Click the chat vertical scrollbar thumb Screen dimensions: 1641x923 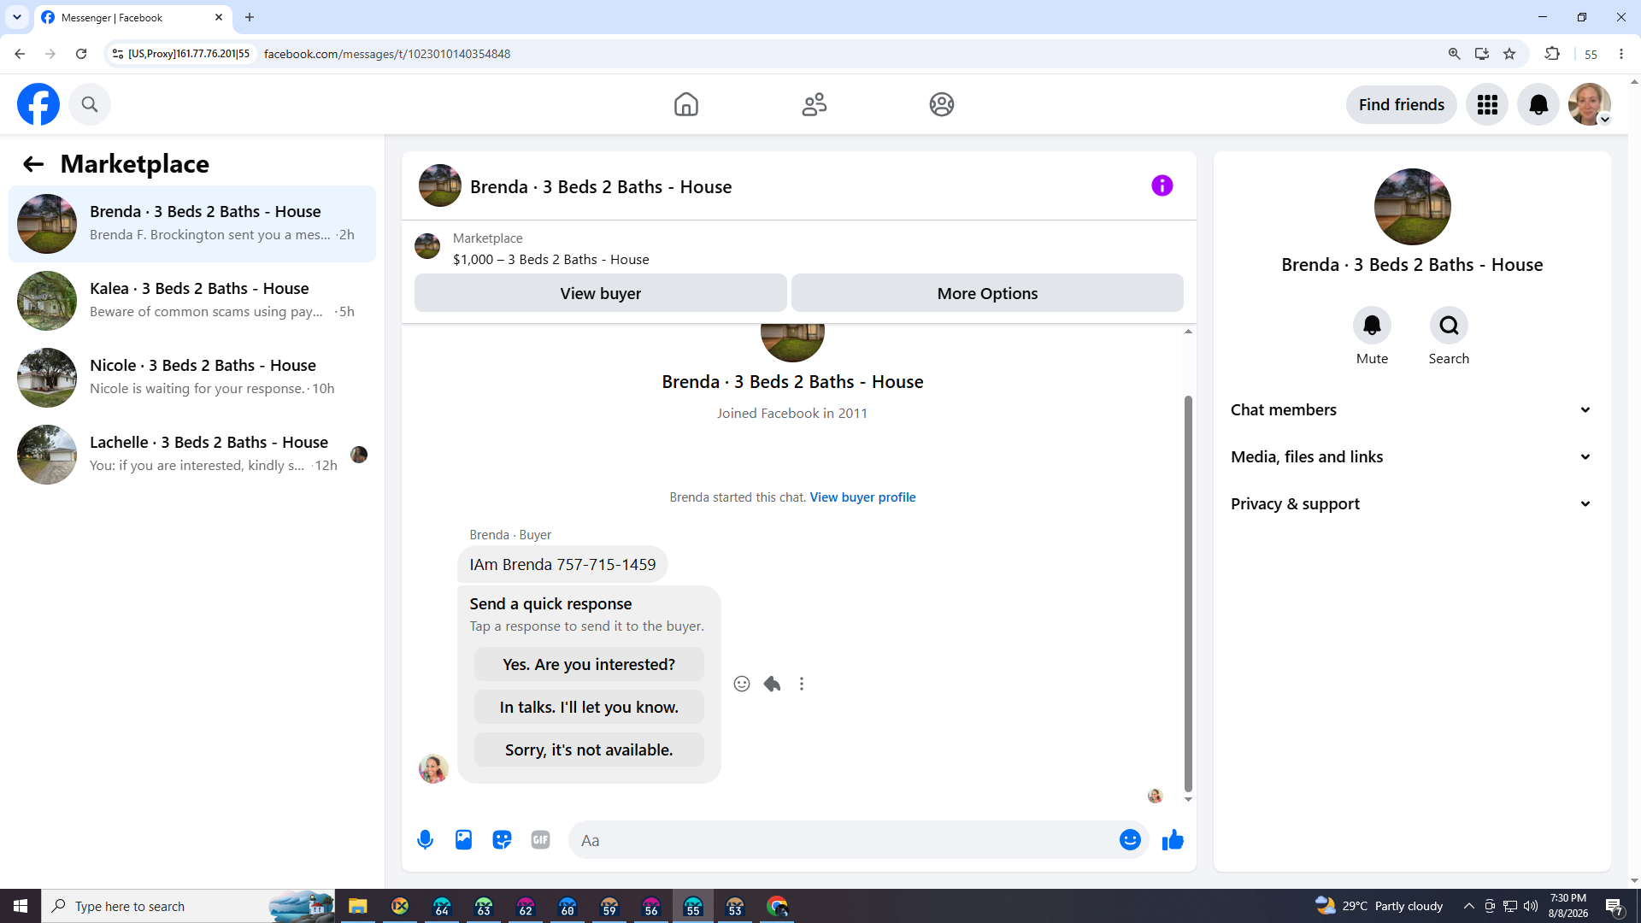click(x=1188, y=593)
